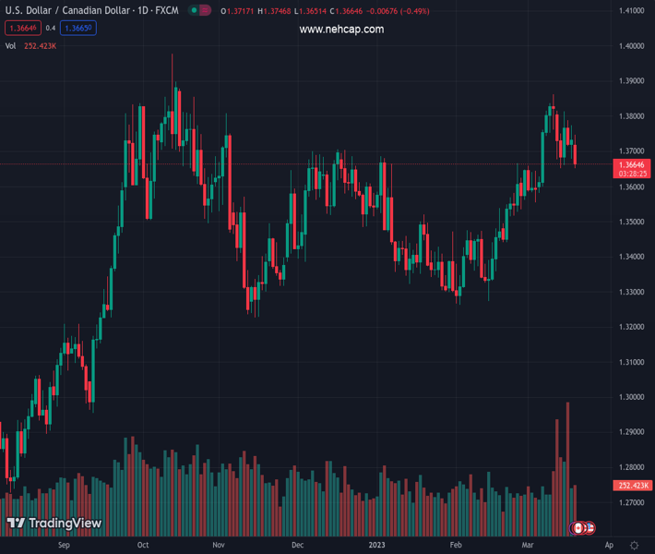The width and height of the screenshot is (655, 554).
Task: Click the volume label 252.423K on price axis
Action: coord(633,486)
